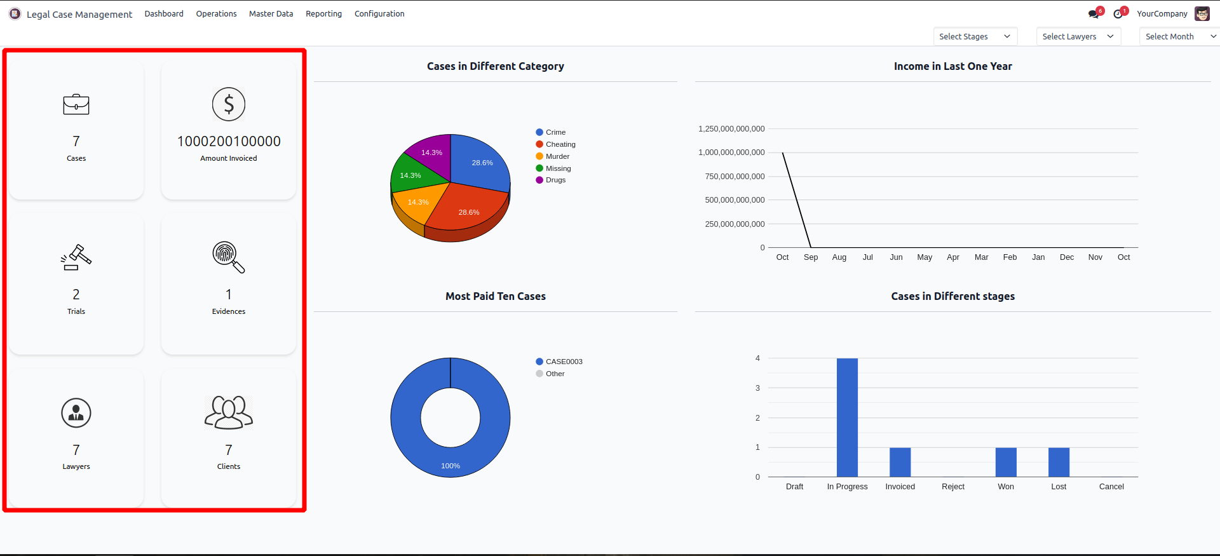Expand the Select Lawyers dropdown
Screen dimensions: 1220x556
(1078, 36)
